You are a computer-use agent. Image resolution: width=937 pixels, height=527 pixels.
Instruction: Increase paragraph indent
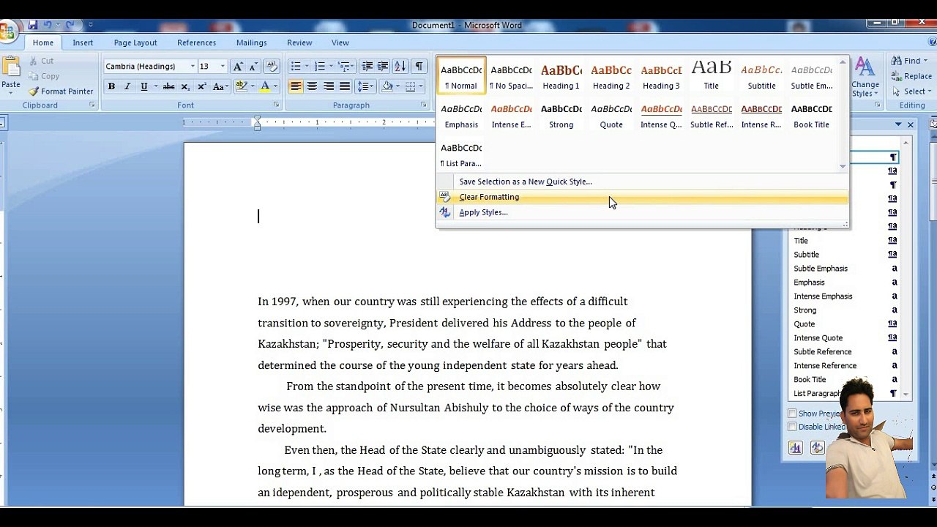383,67
